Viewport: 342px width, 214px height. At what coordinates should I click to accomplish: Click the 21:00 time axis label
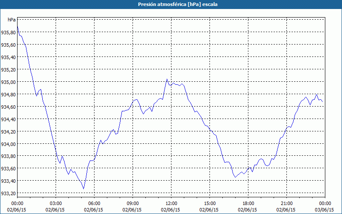pyautogui.click(x=286, y=204)
